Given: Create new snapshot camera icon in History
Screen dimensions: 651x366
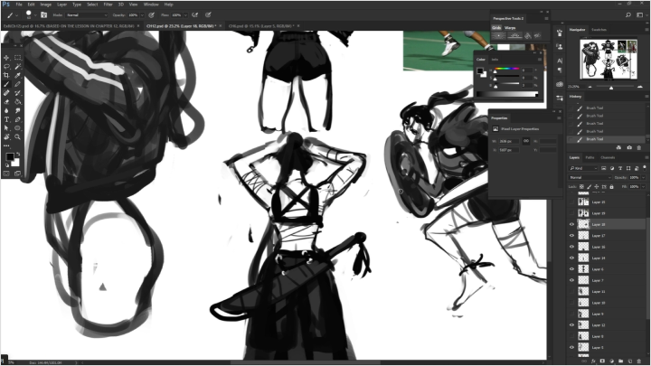Looking at the screenshot, I should (x=629, y=147).
